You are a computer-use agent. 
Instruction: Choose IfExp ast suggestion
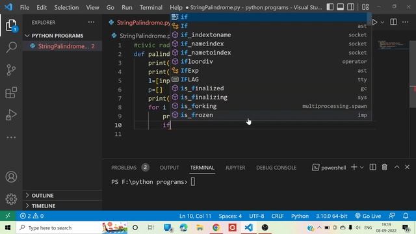point(270,71)
